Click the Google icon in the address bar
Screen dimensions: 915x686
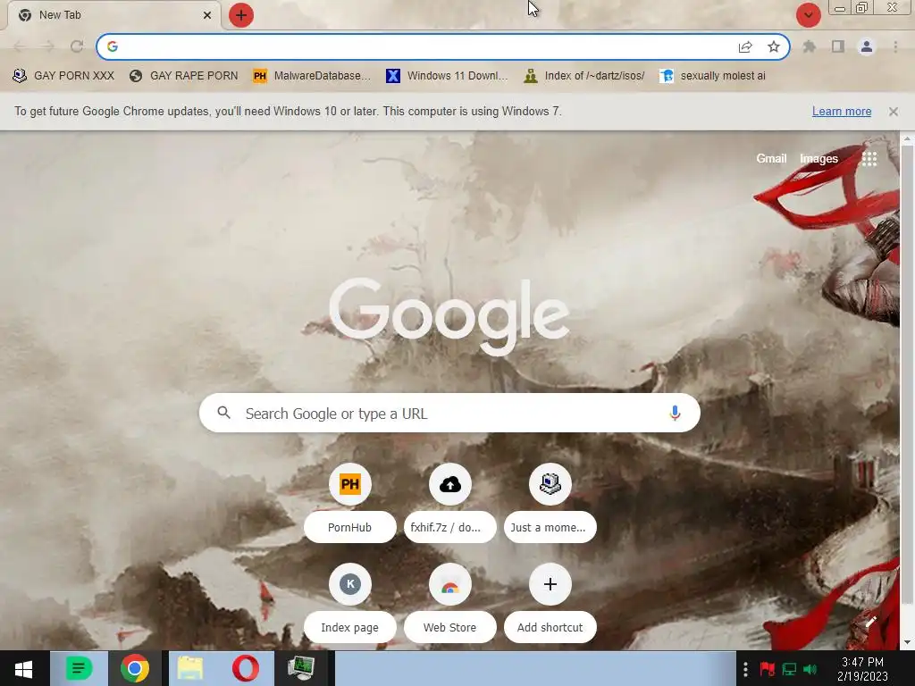tap(113, 46)
